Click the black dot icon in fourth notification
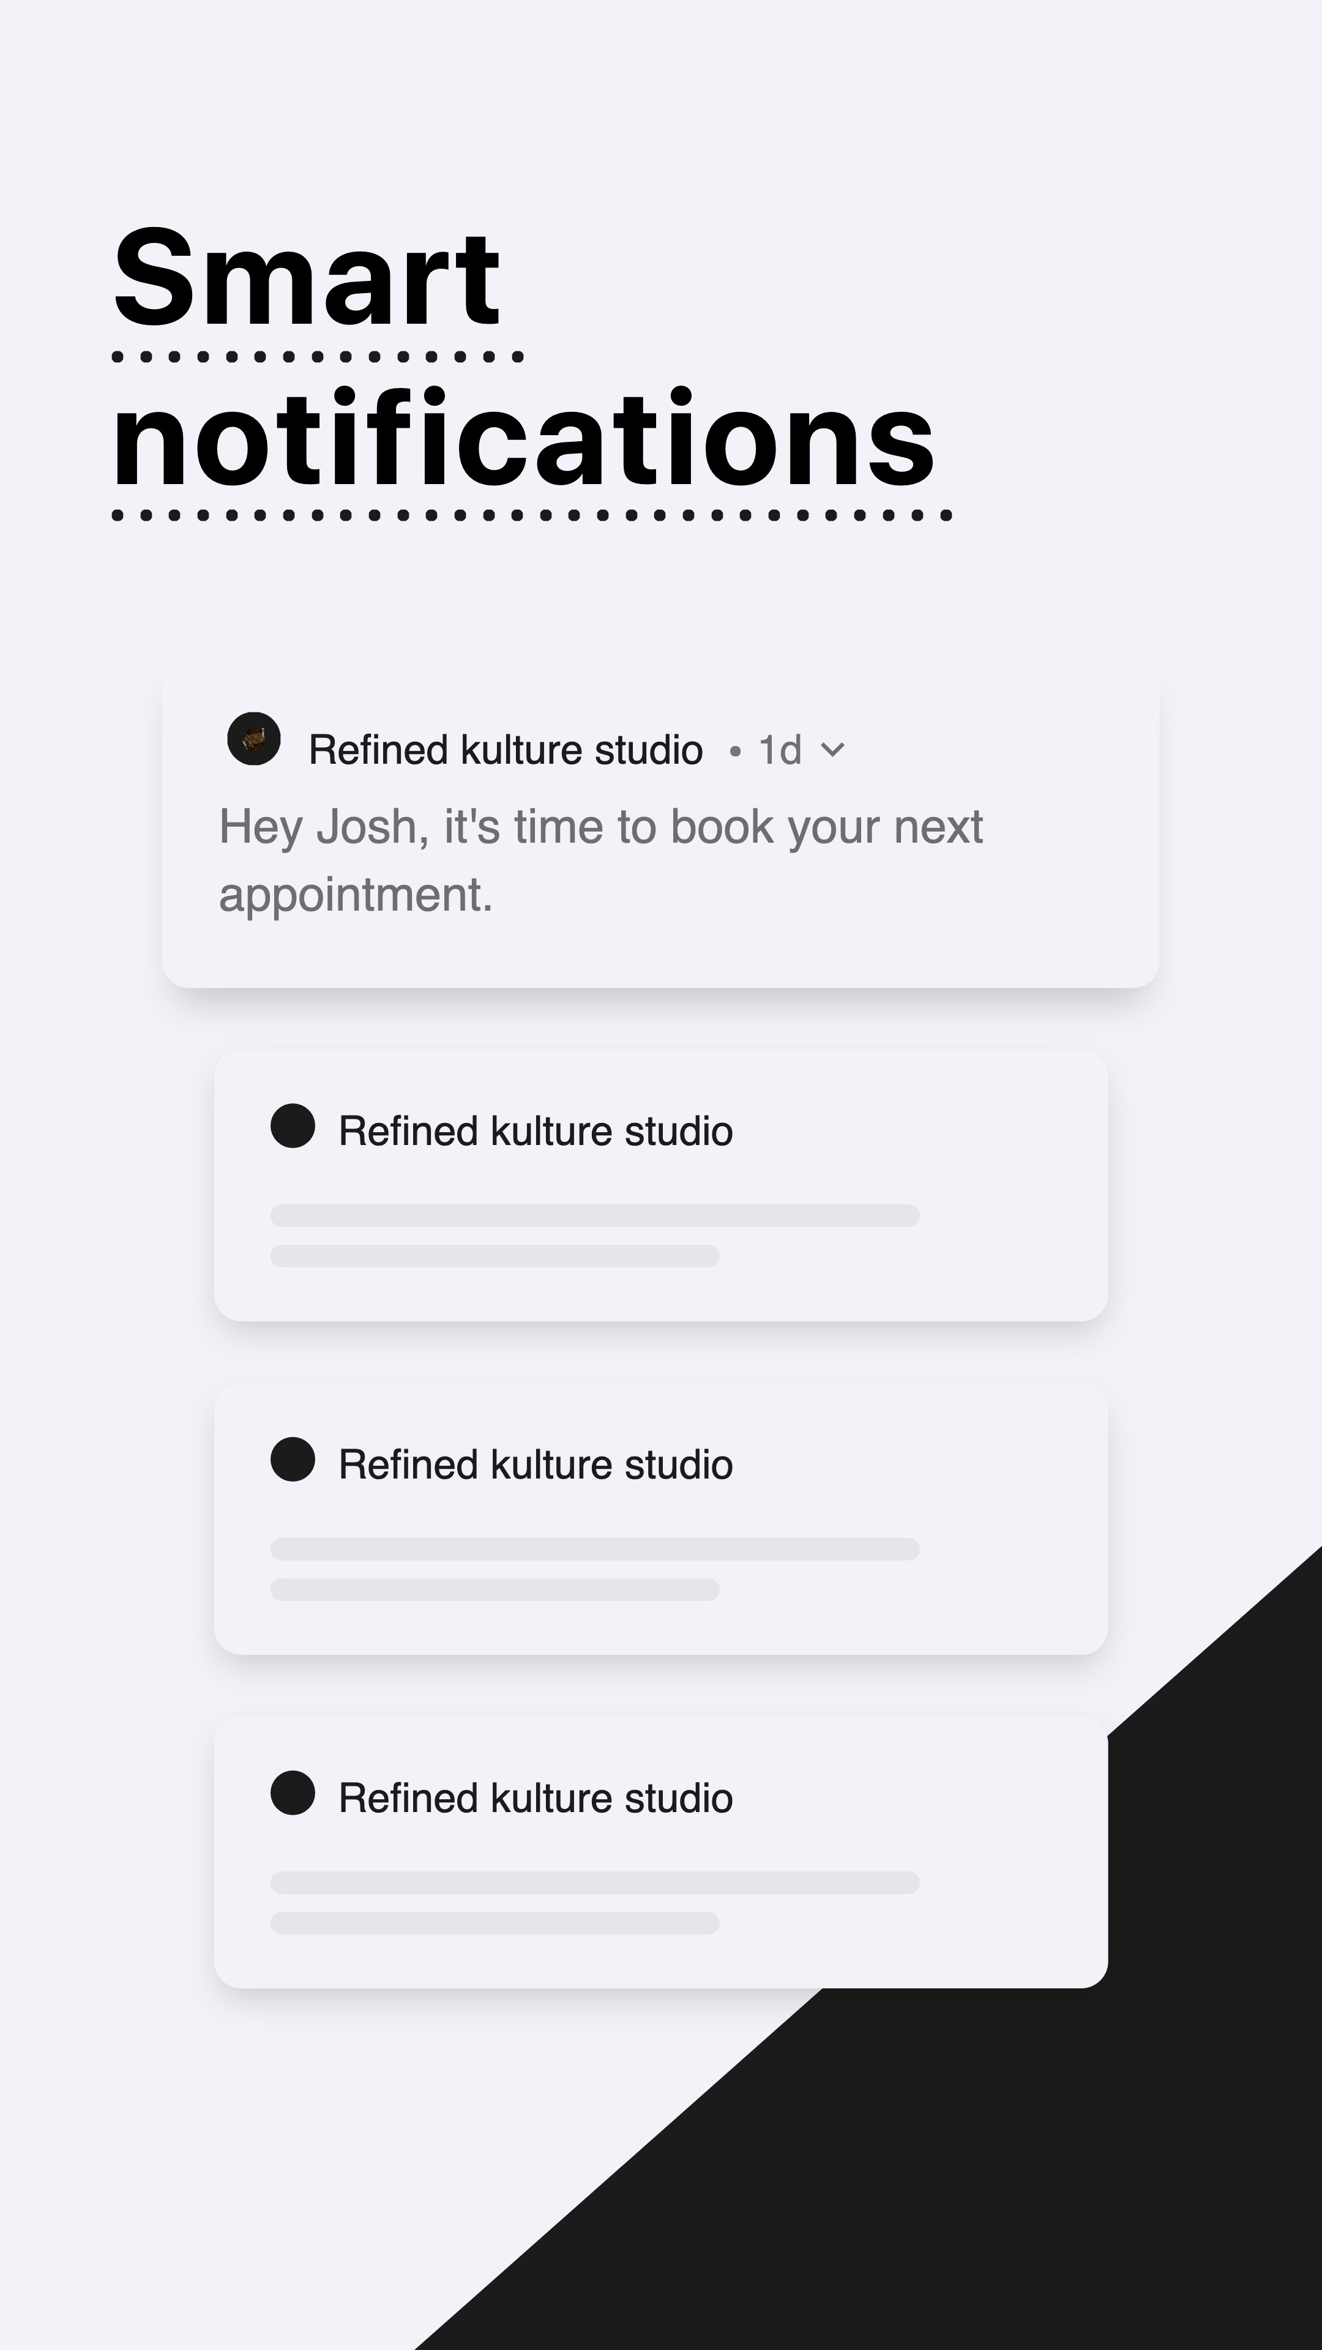 click(293, 1794)
